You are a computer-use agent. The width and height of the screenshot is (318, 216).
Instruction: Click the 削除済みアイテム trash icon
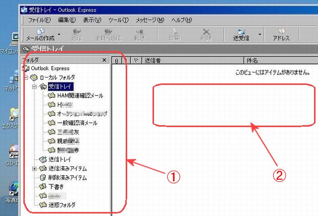pyautogui.click(x=43, y=177)
